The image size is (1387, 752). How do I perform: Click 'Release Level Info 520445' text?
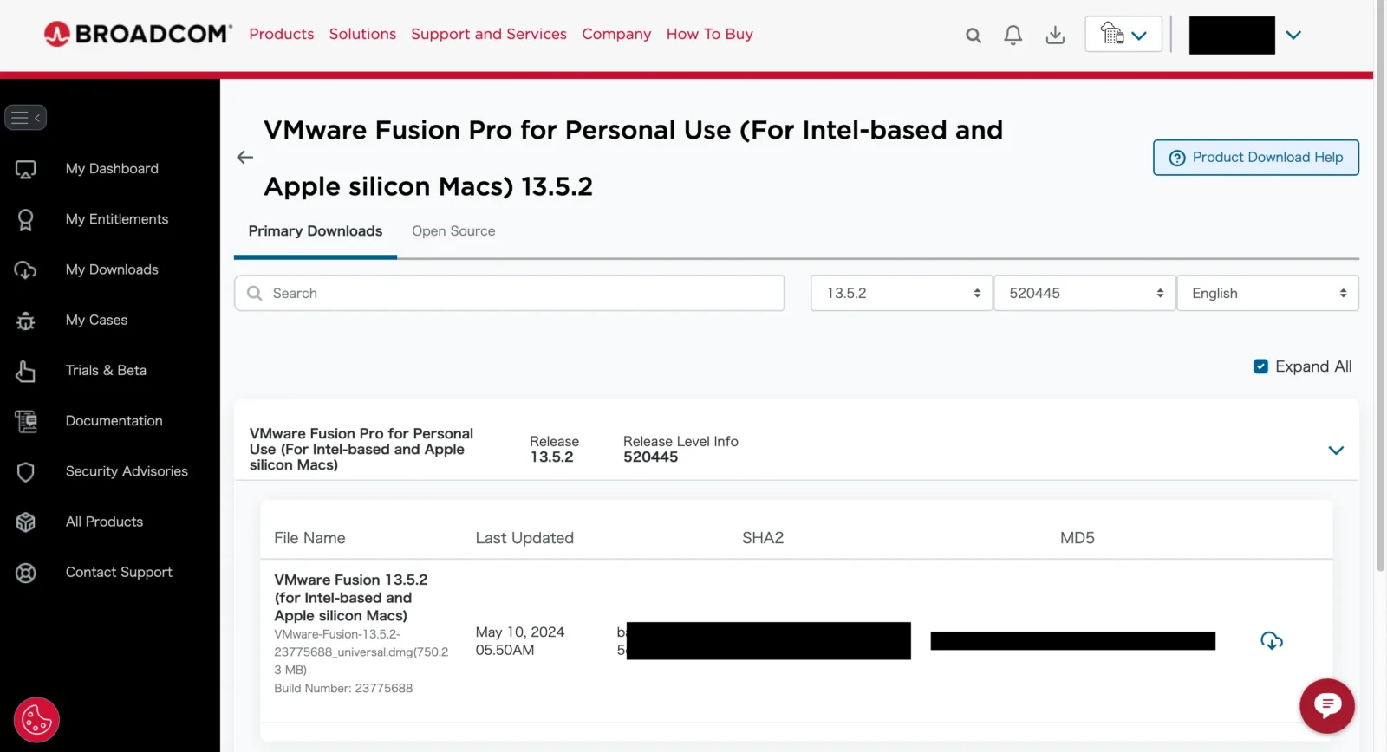click(x=680, y=449)
